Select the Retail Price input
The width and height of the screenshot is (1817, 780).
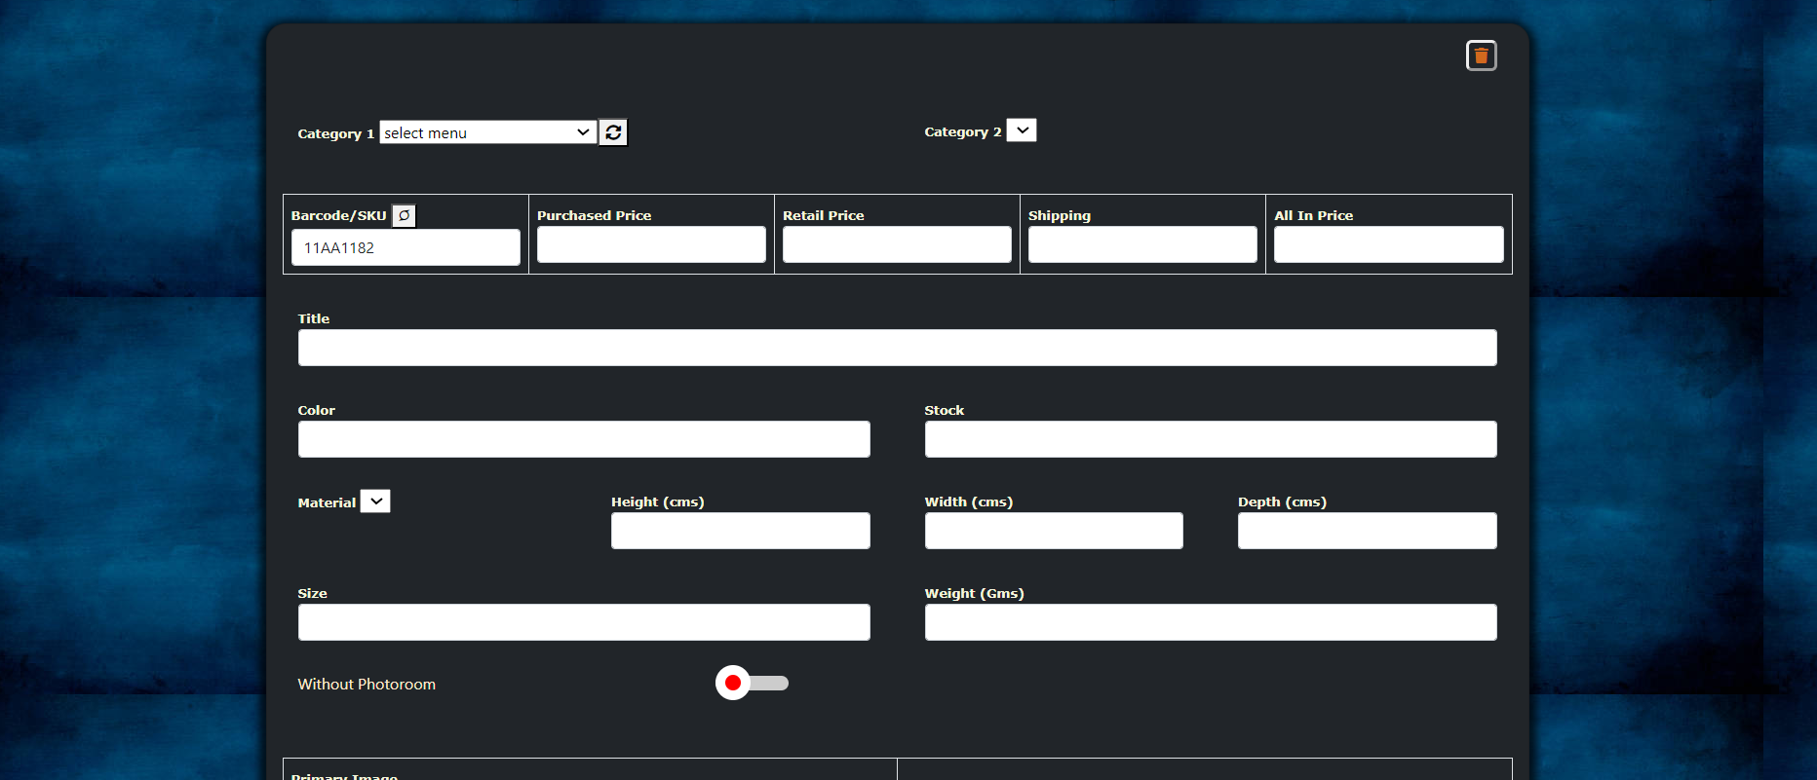tap(897, 244)
